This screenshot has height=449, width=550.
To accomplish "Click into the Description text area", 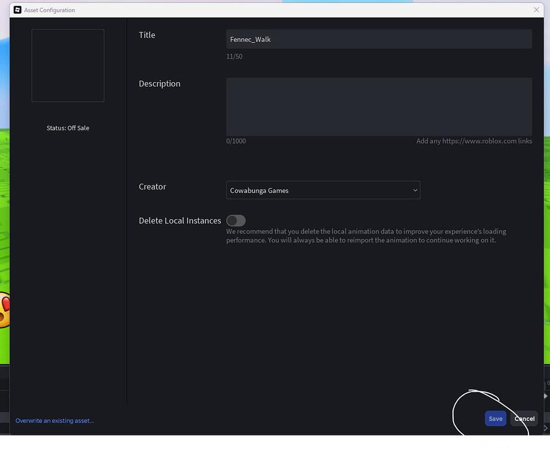I will [379, 107].
